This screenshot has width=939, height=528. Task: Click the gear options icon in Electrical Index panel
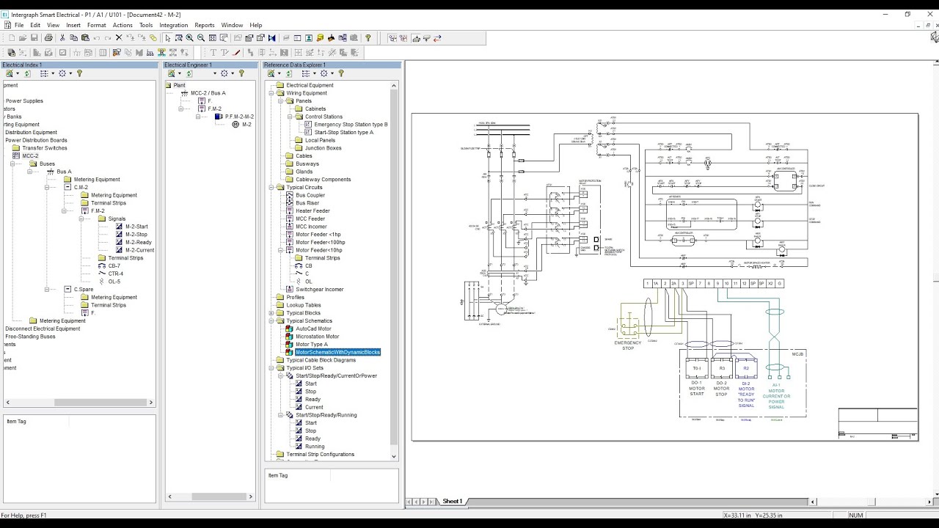tap(62, 73)
